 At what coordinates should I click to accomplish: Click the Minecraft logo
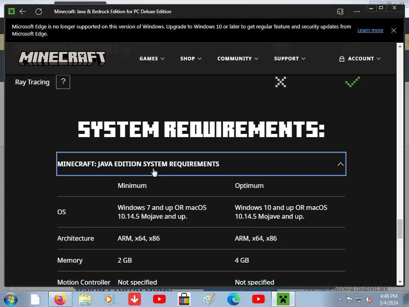tap(62, 58)
